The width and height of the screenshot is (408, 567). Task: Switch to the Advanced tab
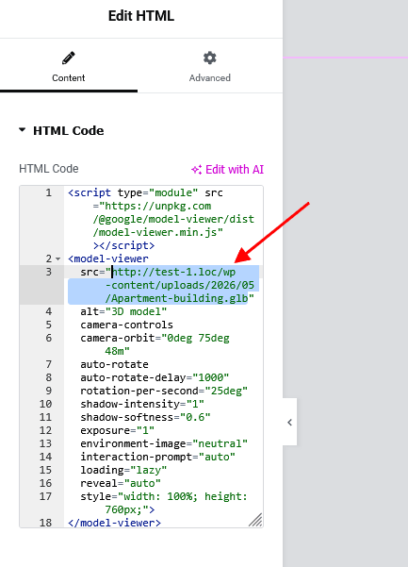point(210,66)
